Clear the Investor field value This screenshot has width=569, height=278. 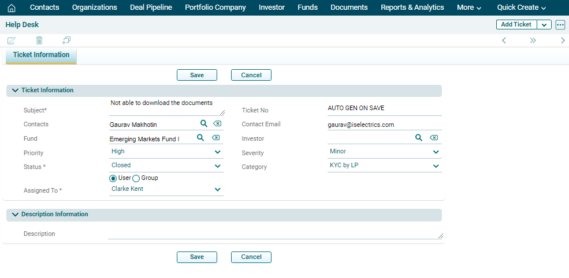click(434, 138)
